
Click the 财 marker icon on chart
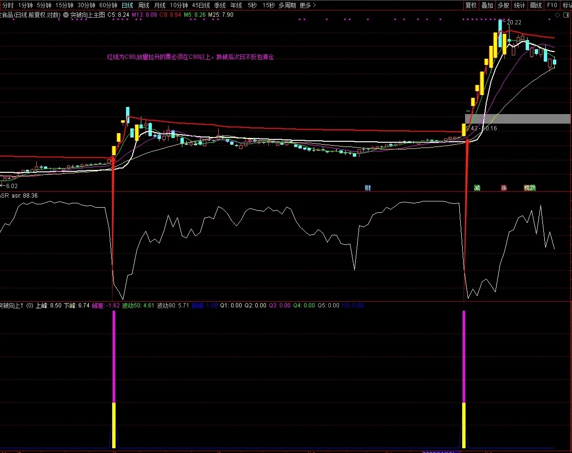tap(368, 188)
